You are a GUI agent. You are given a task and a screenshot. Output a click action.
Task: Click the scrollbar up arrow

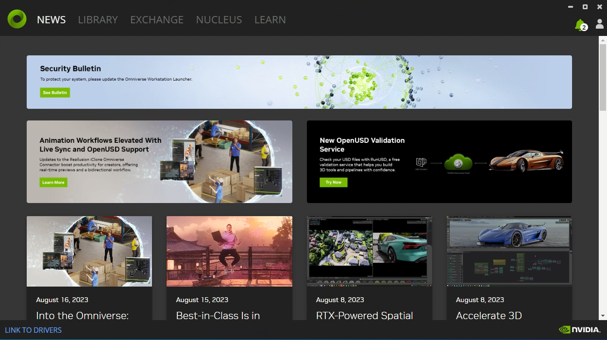[x=603, y=40]
